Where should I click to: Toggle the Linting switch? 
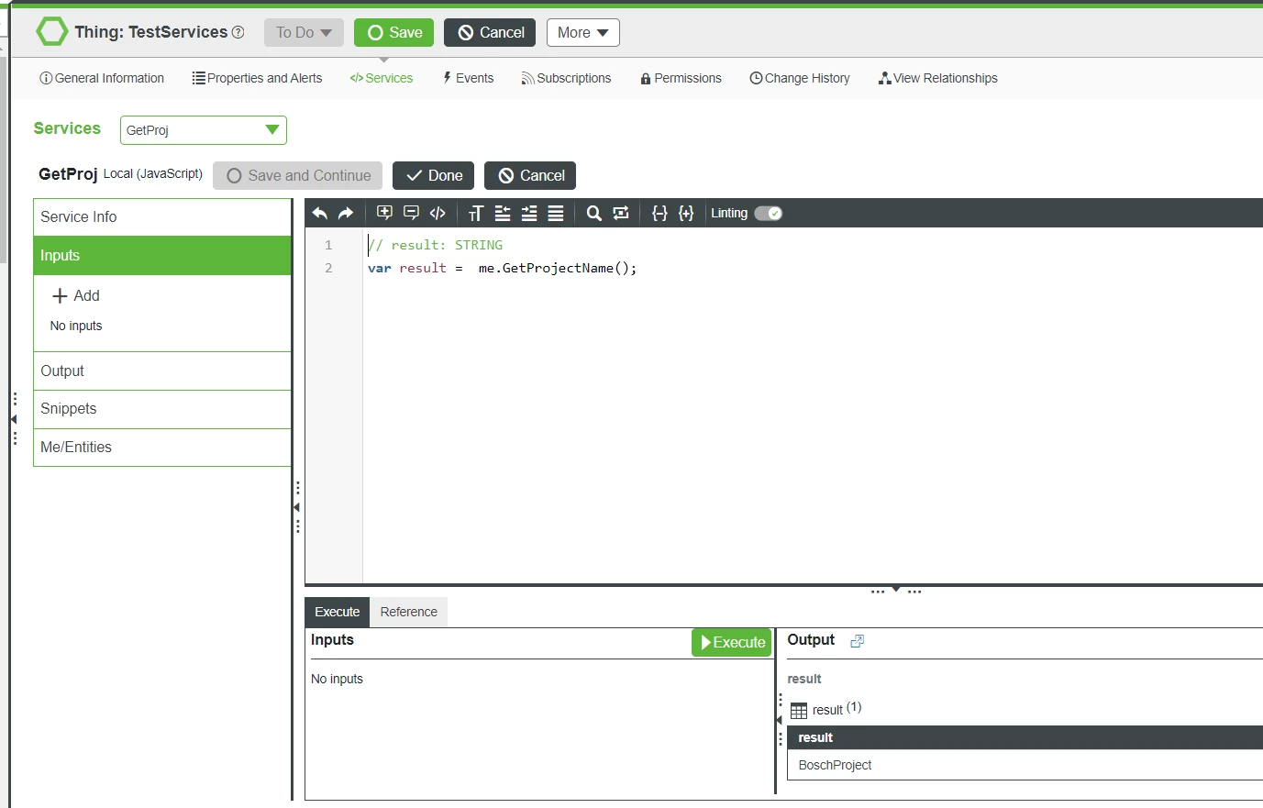[x=768, y=213]
